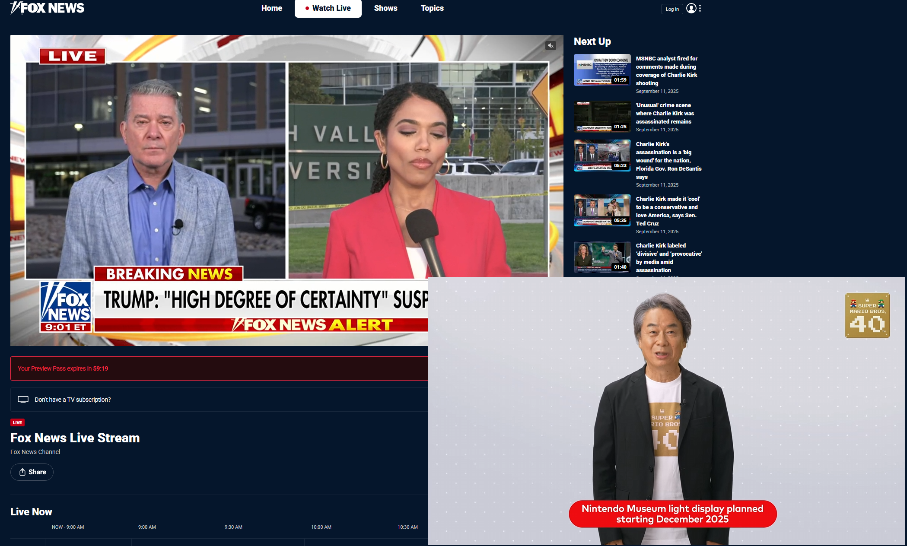Select the 9:30 AM timeline marker
Image resolution: width=907 pixels, height=546 pixels.
click(x=233, y=527)
